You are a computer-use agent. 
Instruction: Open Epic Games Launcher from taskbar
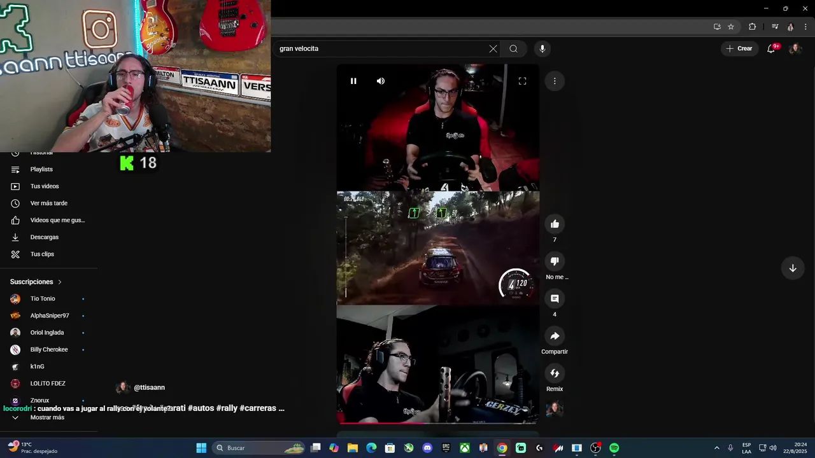(446, 448)
